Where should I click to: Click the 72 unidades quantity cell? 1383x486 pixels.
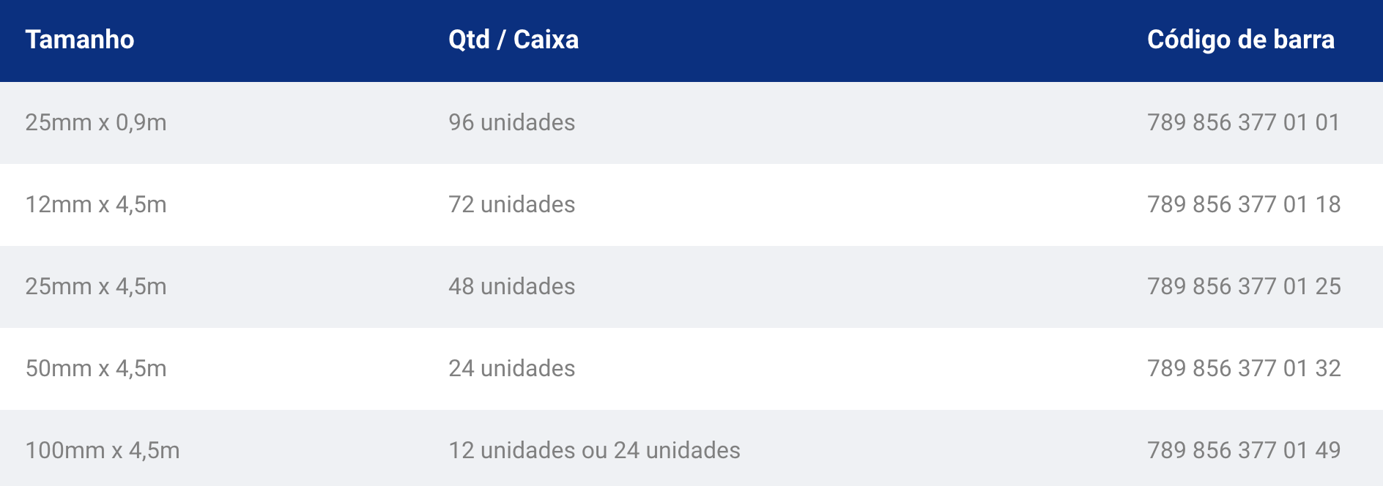click(x=512, y=204)
